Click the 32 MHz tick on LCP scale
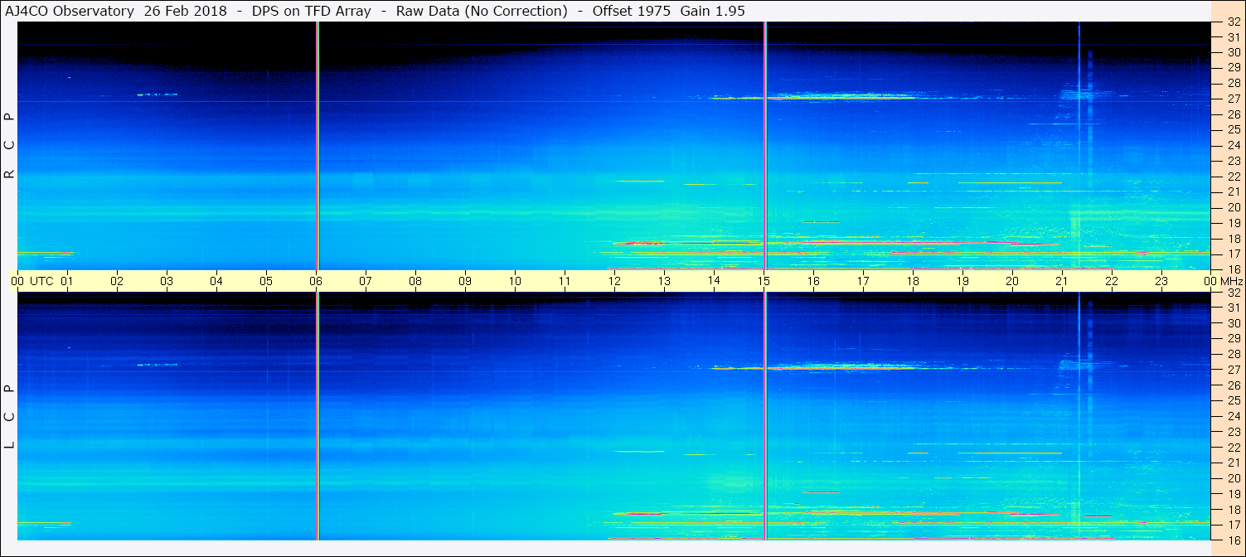 (1233, 293)
